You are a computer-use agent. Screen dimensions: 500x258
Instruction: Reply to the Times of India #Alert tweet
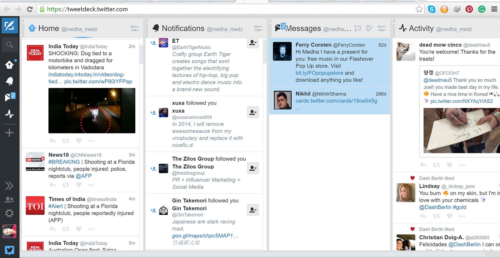(52, 229)
